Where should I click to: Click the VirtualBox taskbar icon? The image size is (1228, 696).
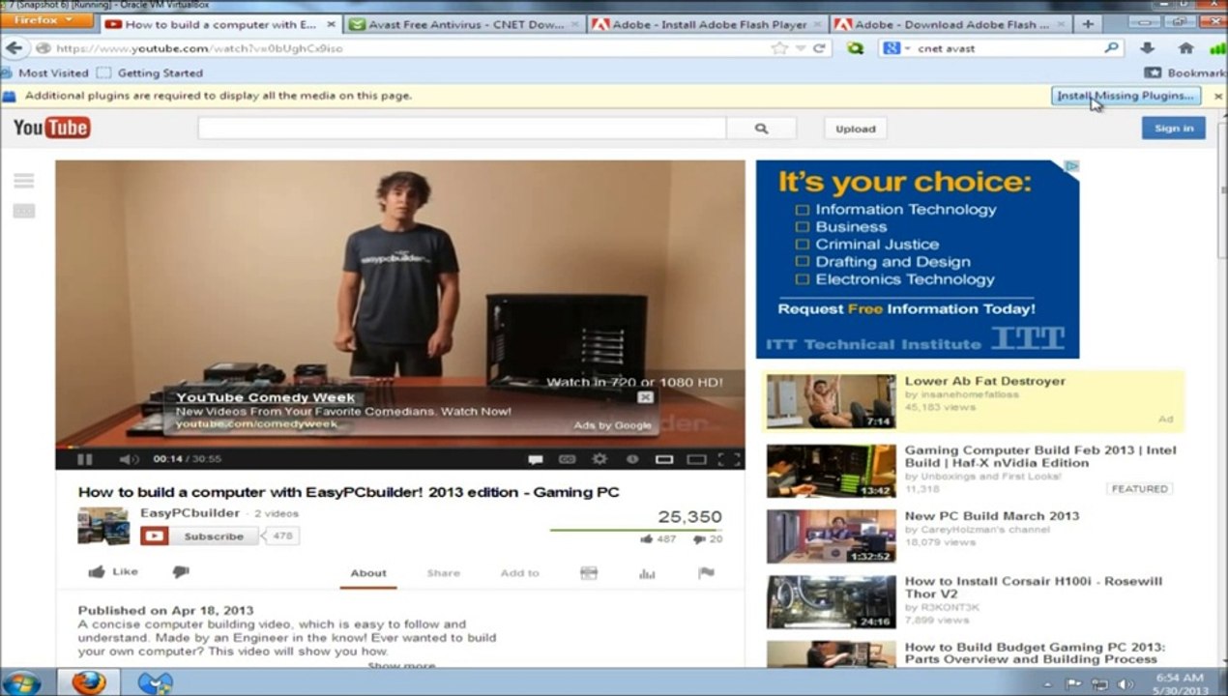155,682
